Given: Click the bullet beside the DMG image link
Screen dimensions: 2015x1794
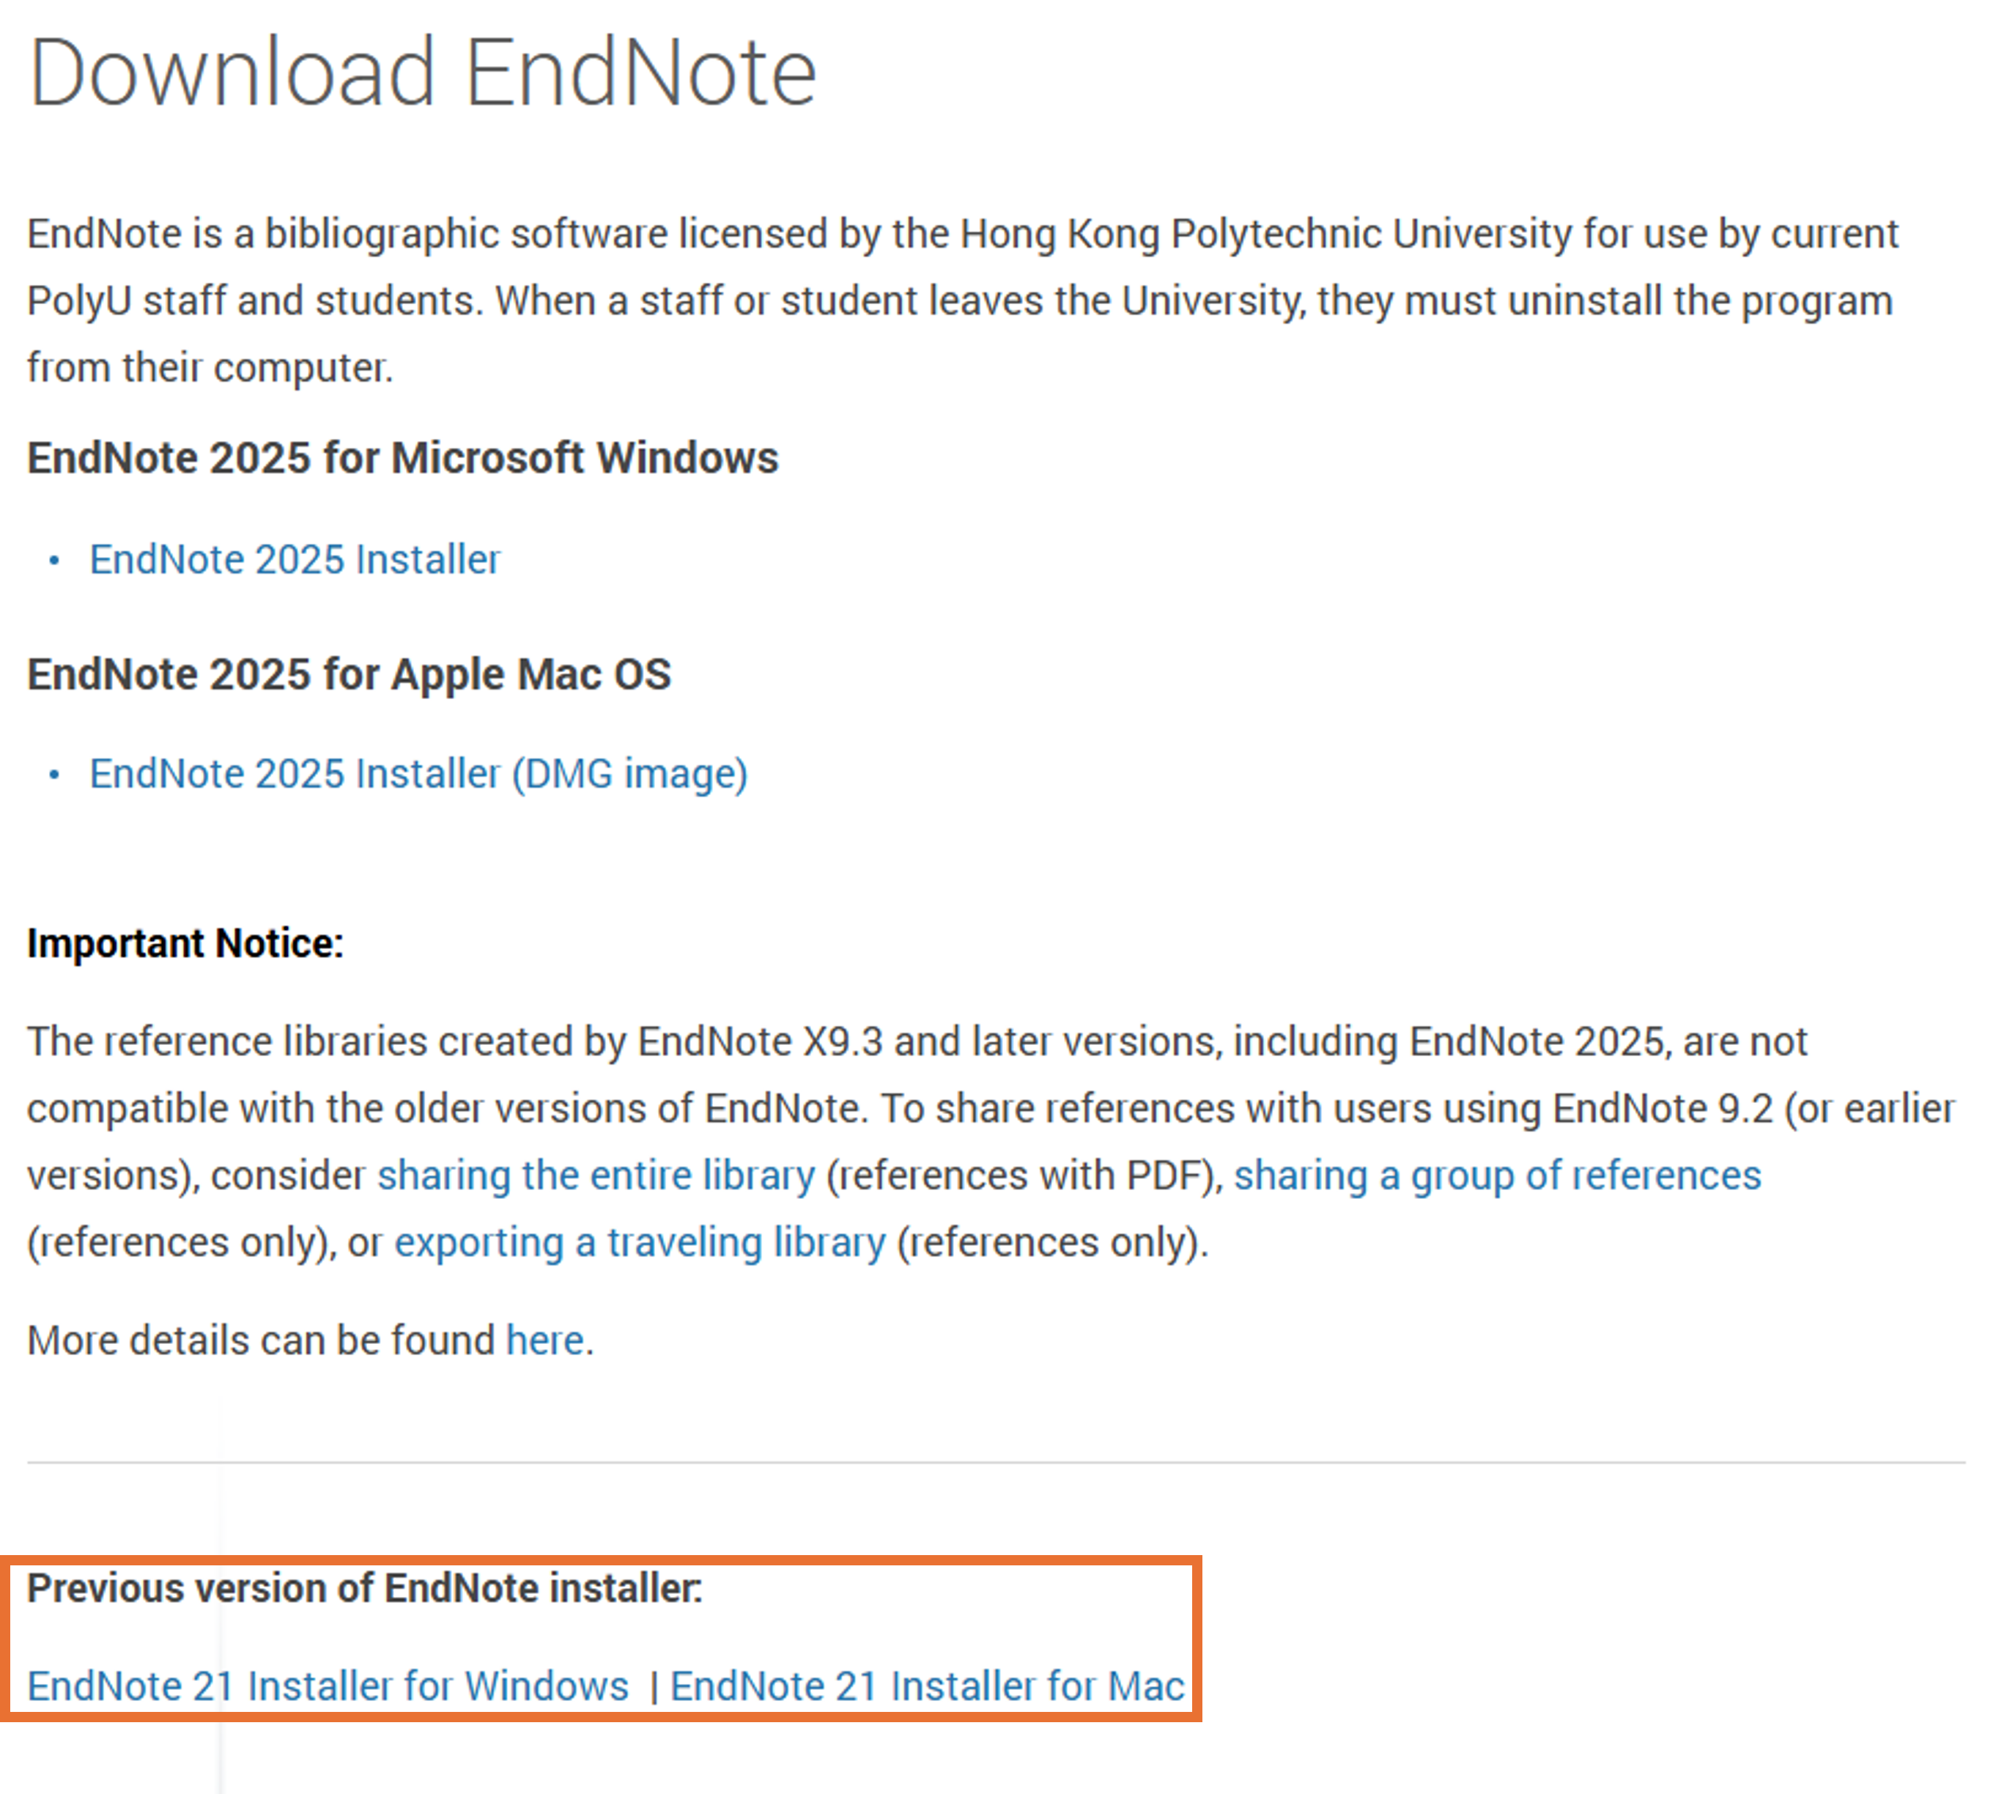Looking at the screenshot, I should point(54,775).
